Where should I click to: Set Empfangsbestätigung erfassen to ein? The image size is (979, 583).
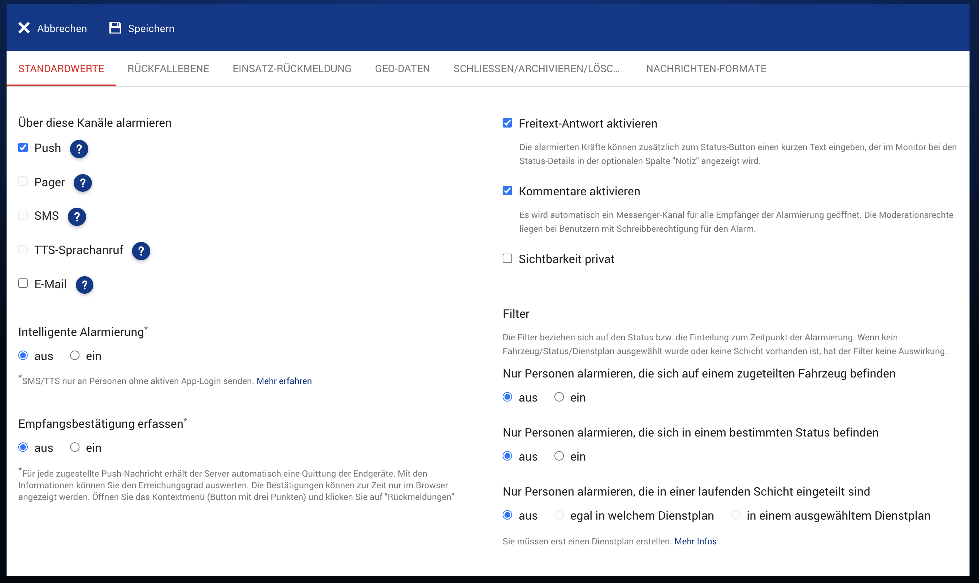75,447
